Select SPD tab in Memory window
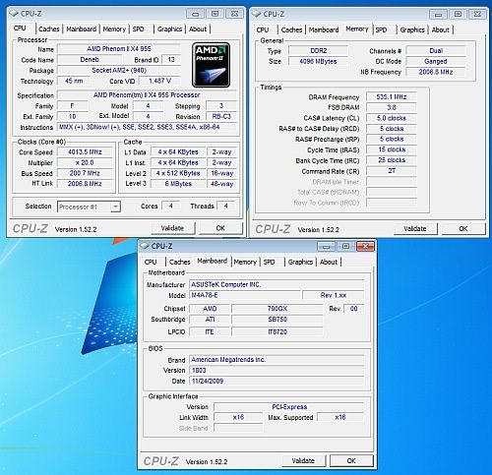The height and width of the screenshot is (475, 492). [x=381, y=30]
